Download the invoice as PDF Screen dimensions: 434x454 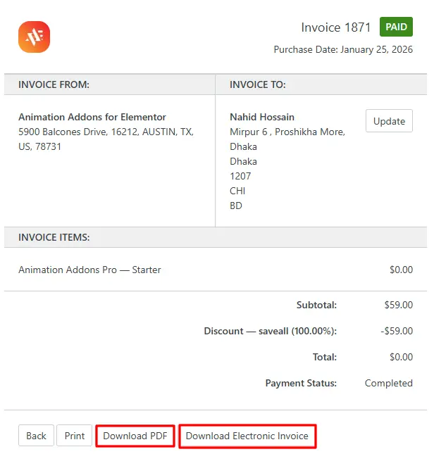[x=135, y=436]
